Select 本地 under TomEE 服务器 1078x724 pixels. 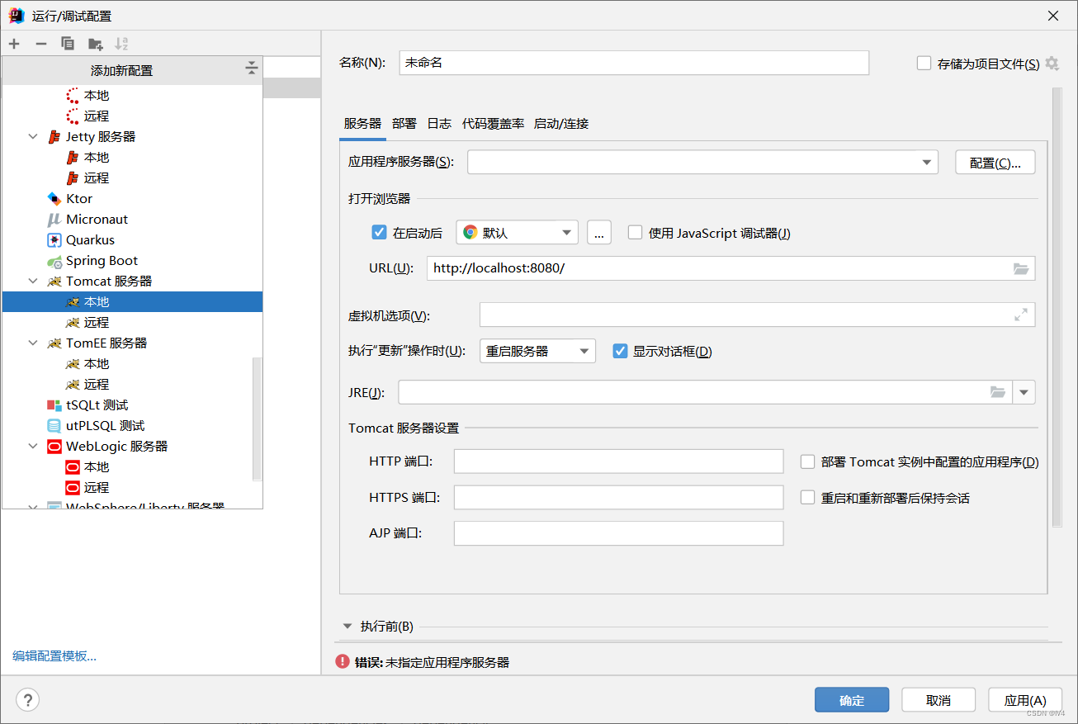(x=132, y=363)
